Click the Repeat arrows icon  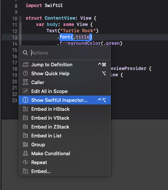25,162
